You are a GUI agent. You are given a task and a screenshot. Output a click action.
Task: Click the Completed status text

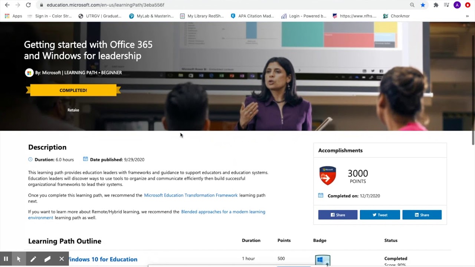[396, 258]
